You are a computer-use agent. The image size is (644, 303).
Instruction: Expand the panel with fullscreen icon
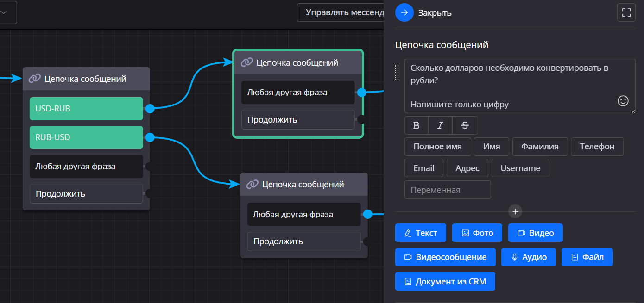tap(626, 12)
